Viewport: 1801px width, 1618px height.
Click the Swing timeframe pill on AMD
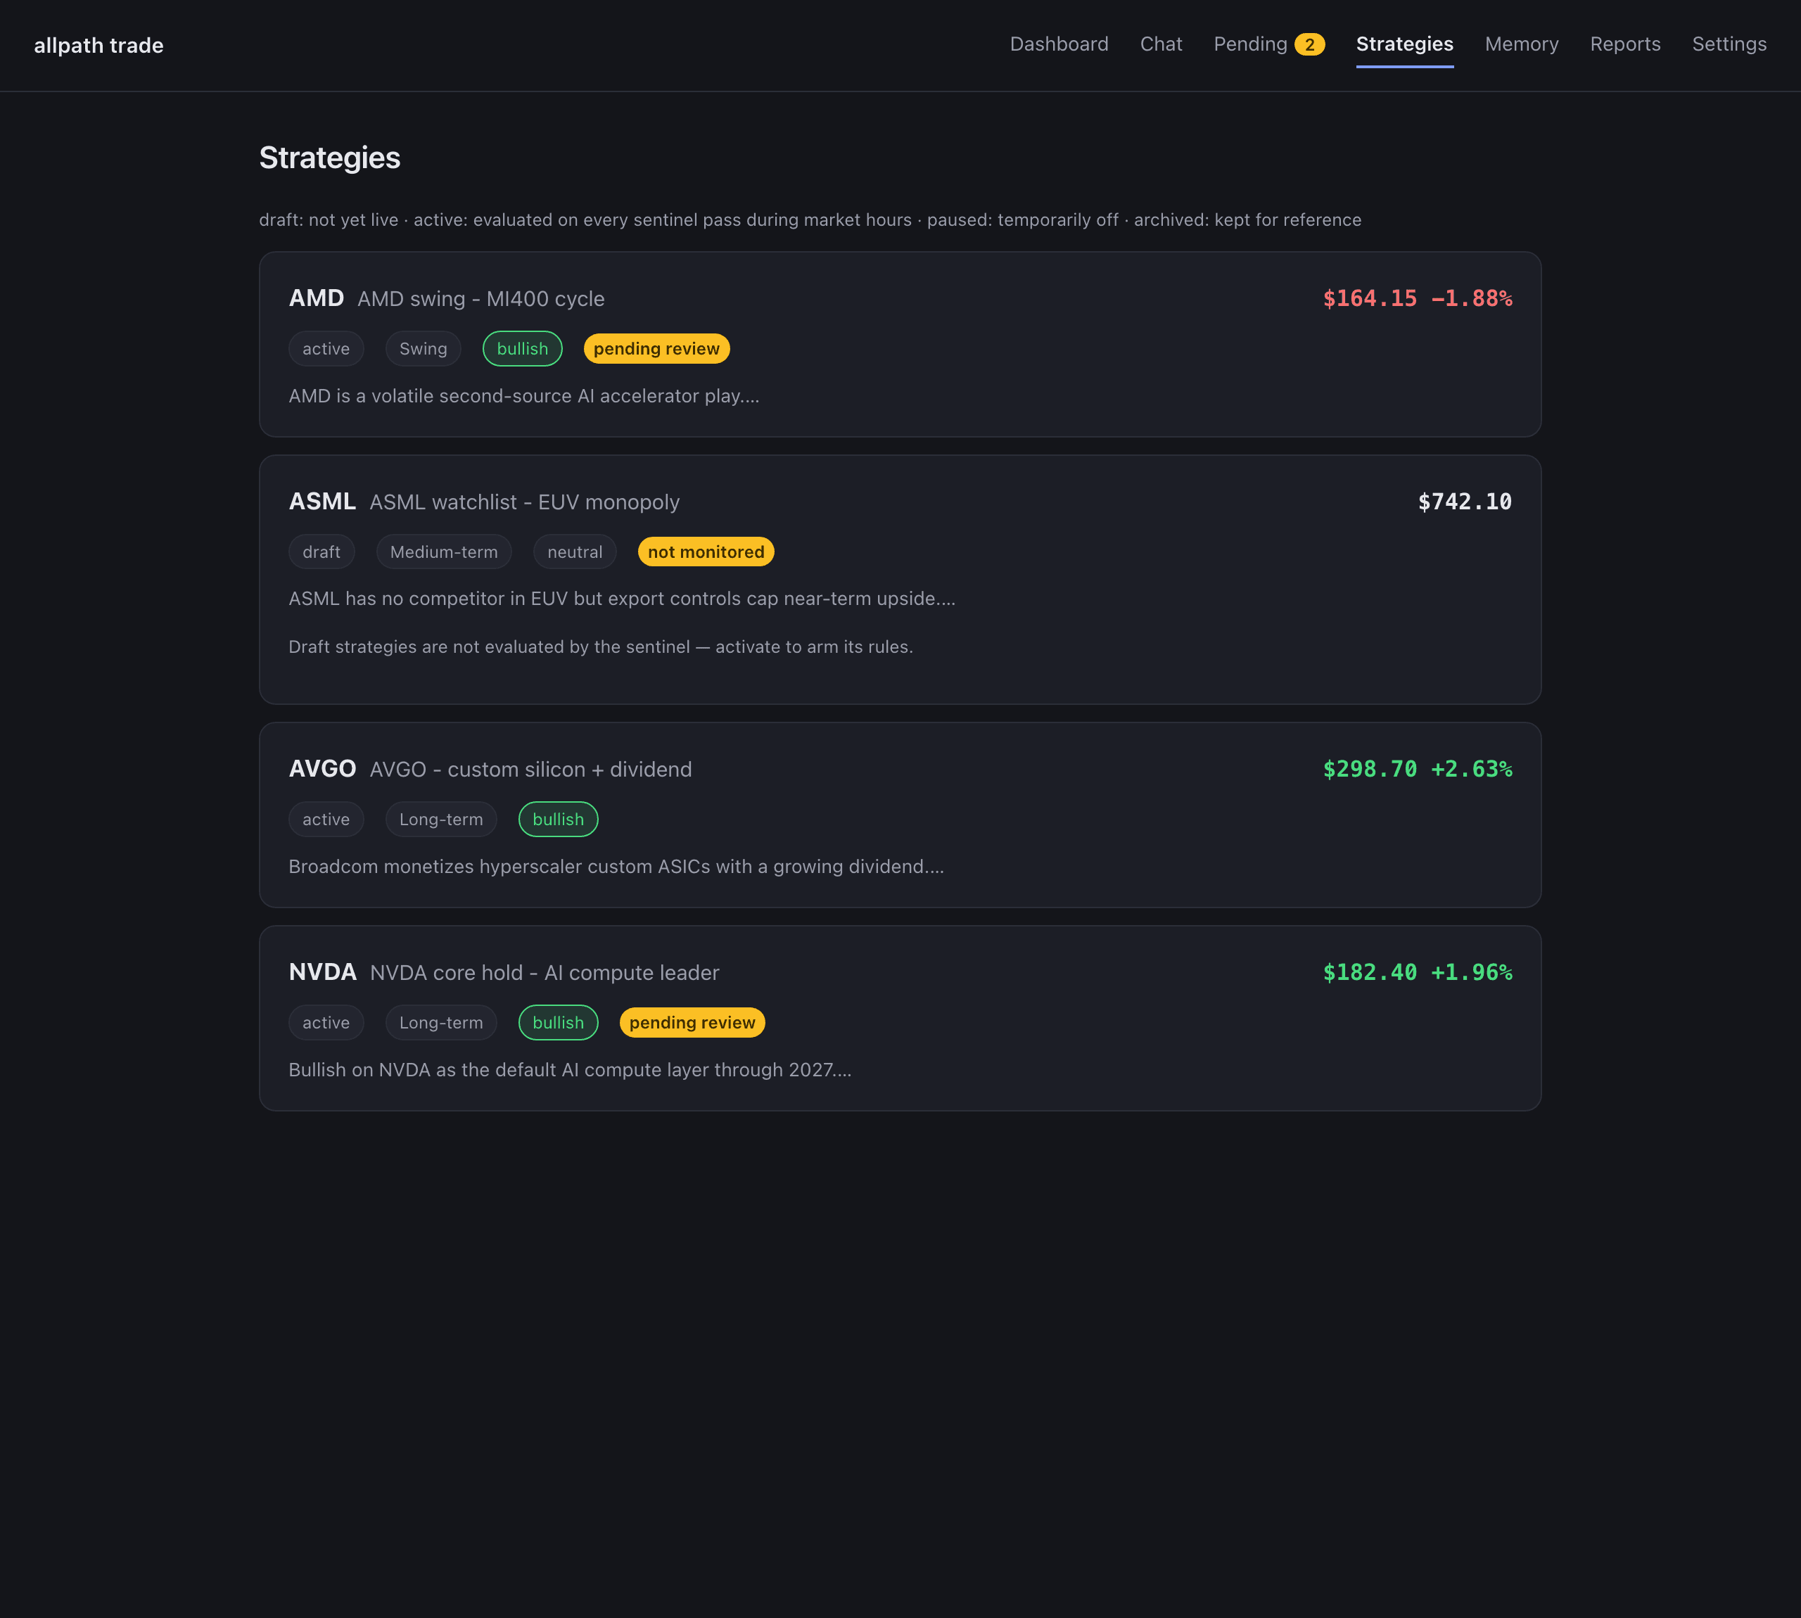(423, 350)
